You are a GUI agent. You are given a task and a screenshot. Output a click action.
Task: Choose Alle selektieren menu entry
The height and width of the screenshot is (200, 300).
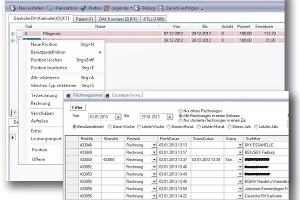coord(62,78)
